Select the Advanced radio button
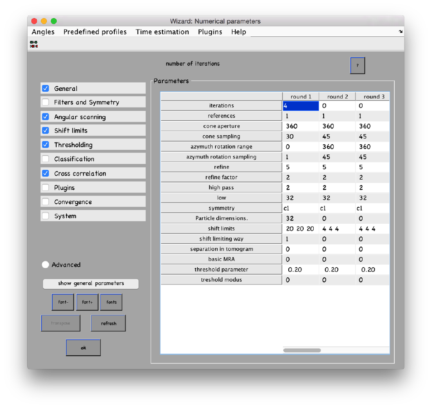 45,265
